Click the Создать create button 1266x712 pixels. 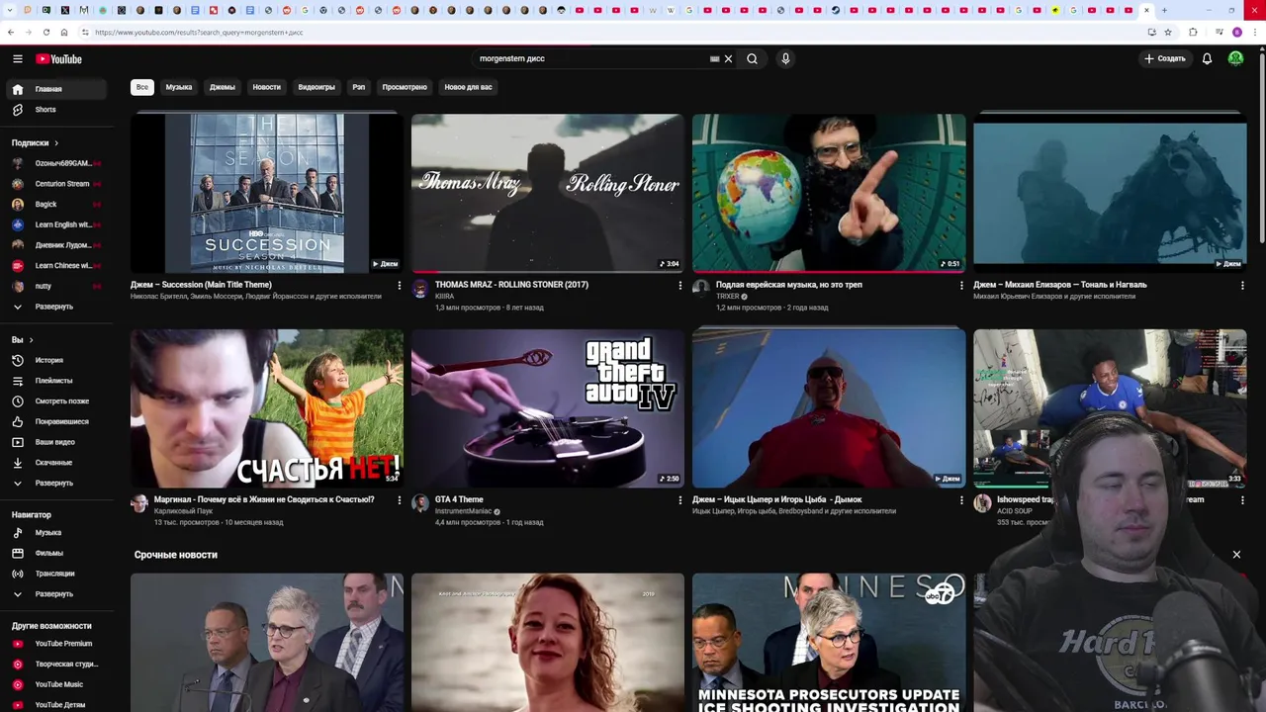(x=1165, y=59)
